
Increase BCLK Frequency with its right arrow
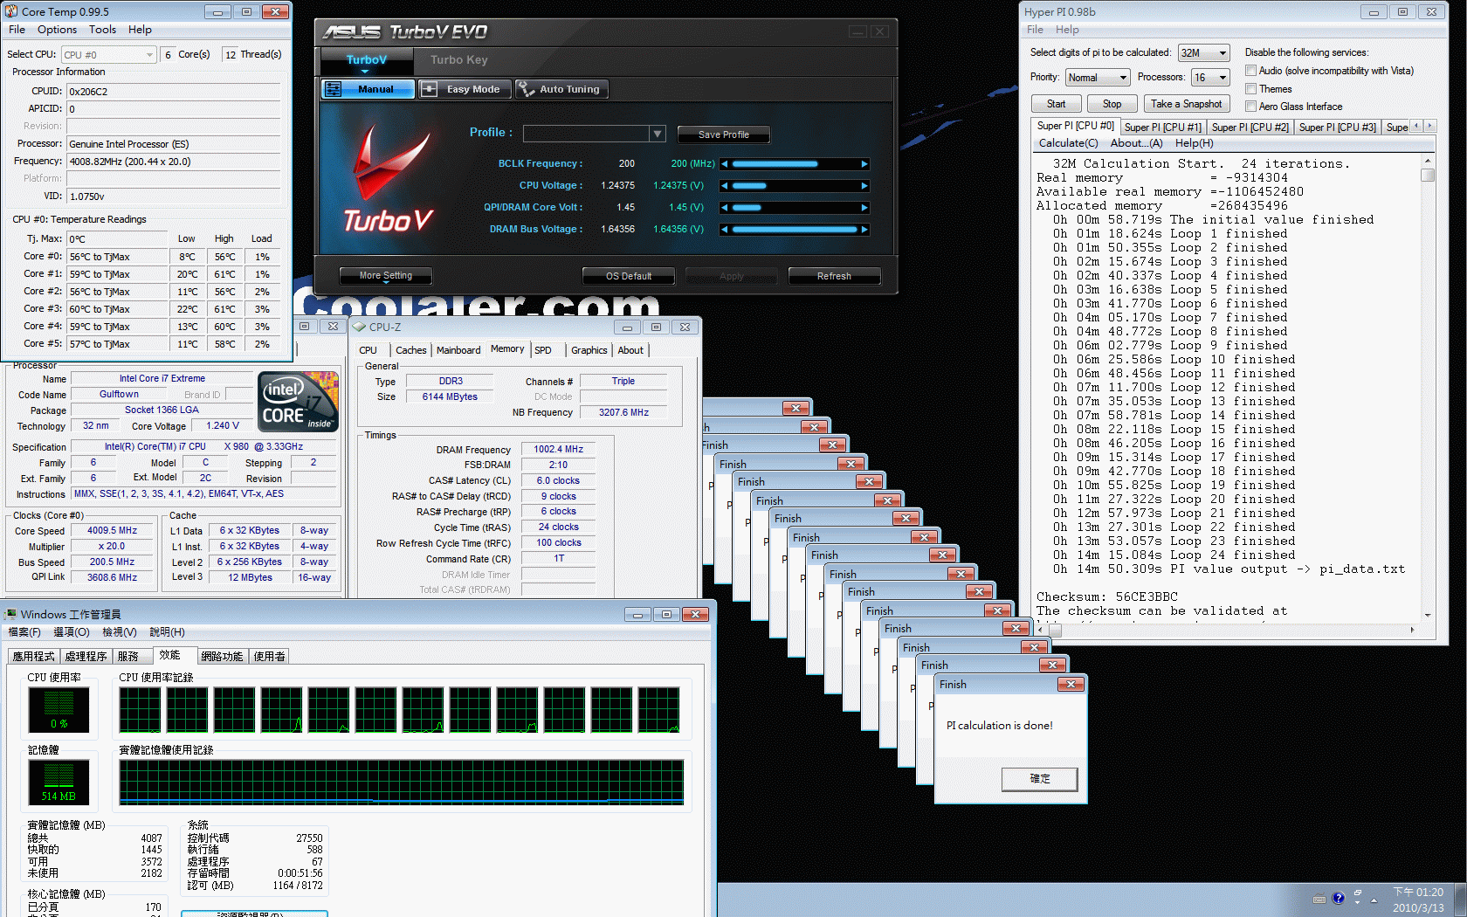pyautogui.click(x=864, y=164)
